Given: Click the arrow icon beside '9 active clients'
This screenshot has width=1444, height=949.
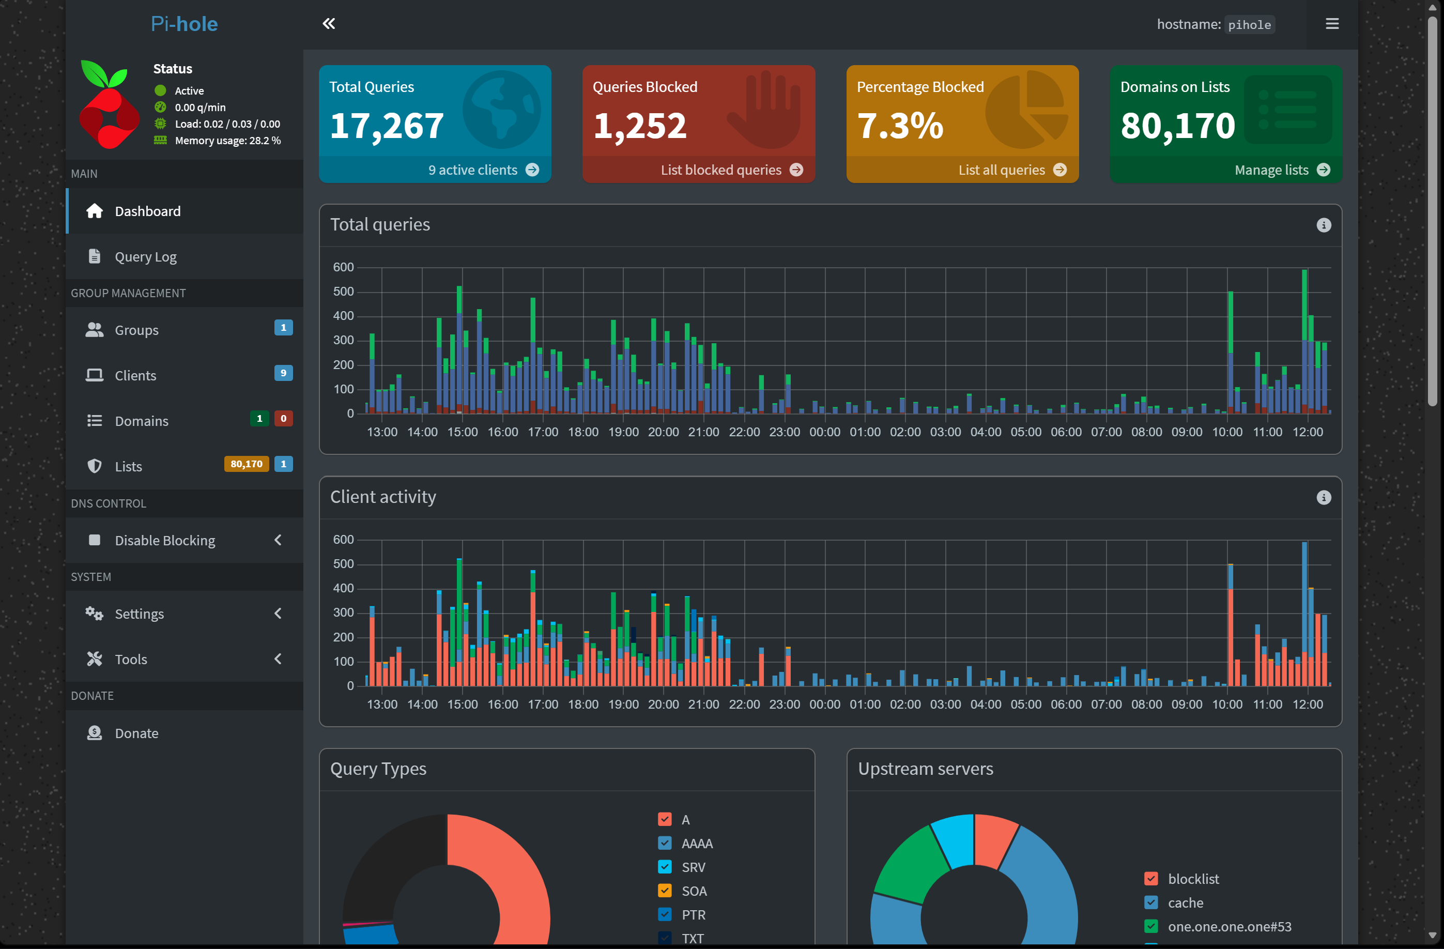Looking at the screenshot, I should [x=532, y=170].
